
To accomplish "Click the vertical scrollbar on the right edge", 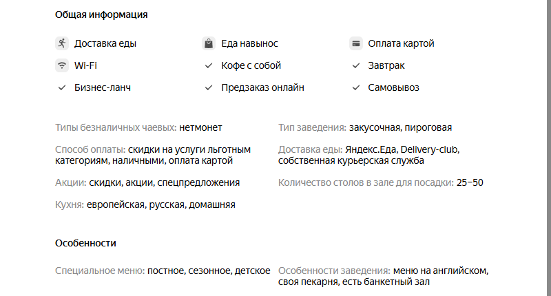I will [548, 148].
